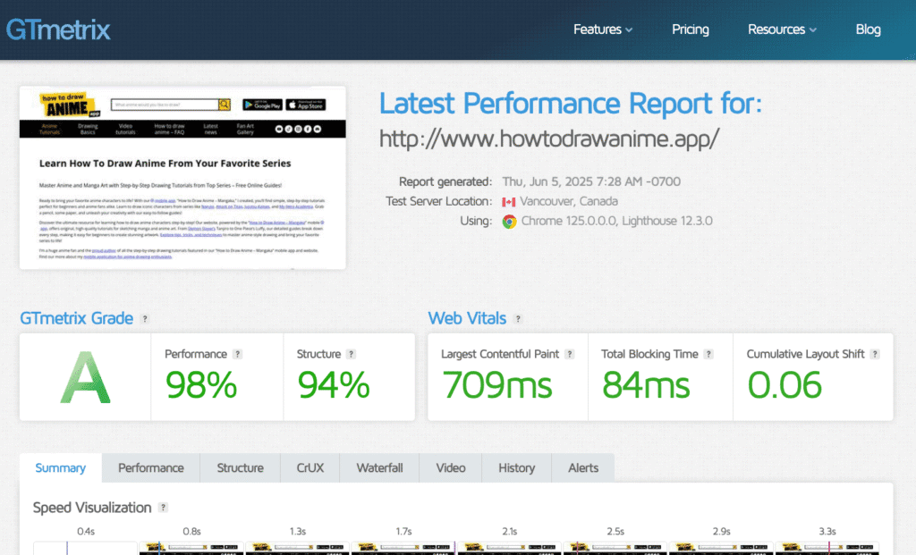Click the 0.06 layout shift value

[x=785, y=385]
